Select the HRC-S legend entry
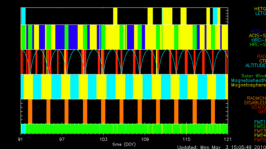 pyautogui.click(x=257, y=45)
